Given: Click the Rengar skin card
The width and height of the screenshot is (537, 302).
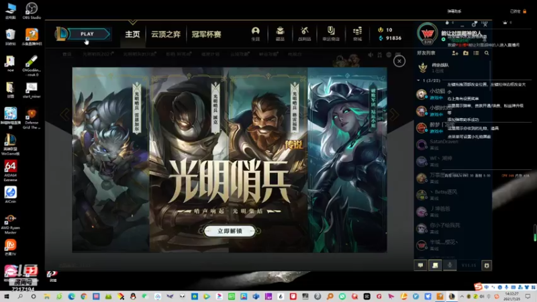Looking at the screenshot, I should point(111,160).
